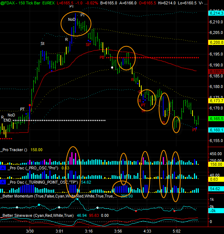Click the red PB label on chart
The image size is (224, 234).
tap(102, 57)
